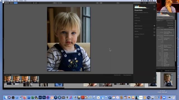Open Lightroom Classic from the dock
Screen dimensions: 179x100
[x=40, y=97]
